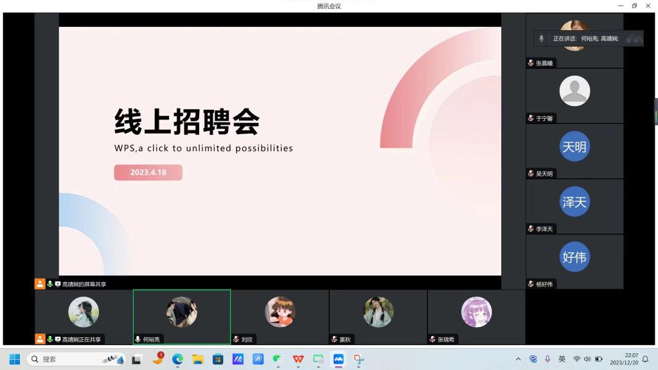Expand the hidden system tray icons chevron
This screenshot has width=658, height=370.
(519, 359)
